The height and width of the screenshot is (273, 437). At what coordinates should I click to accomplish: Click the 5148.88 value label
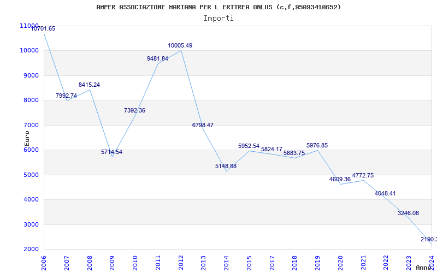[226, 166]
